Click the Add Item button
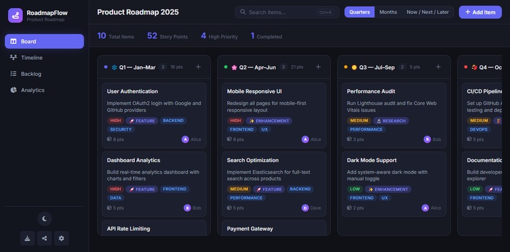 click(480, 12)
